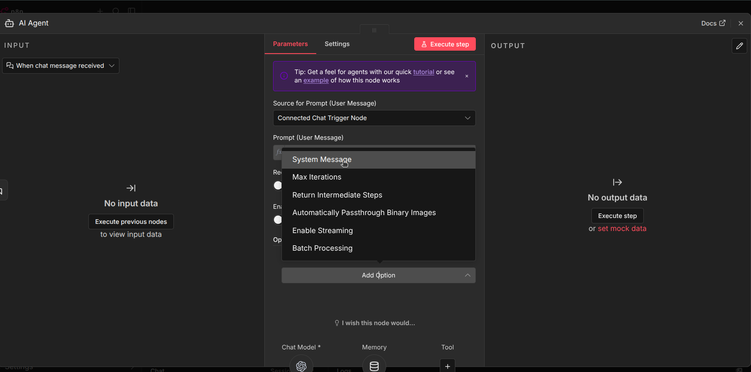Switch to the Settings tab
This screenshot has width=751, height=372.
coord(337,44)
